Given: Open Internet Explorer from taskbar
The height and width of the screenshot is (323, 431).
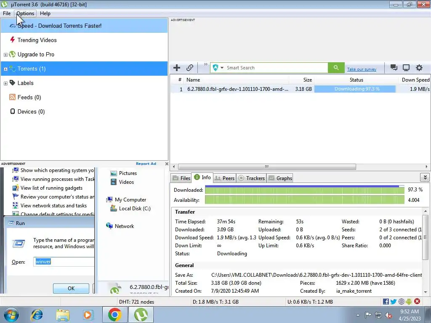Looking at the screenshot, I should [37, 315].
